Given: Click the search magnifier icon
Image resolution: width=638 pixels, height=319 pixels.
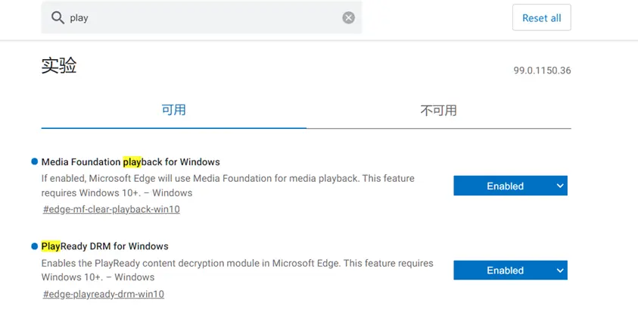Looking at the screenshot, I should coord(57,17).
